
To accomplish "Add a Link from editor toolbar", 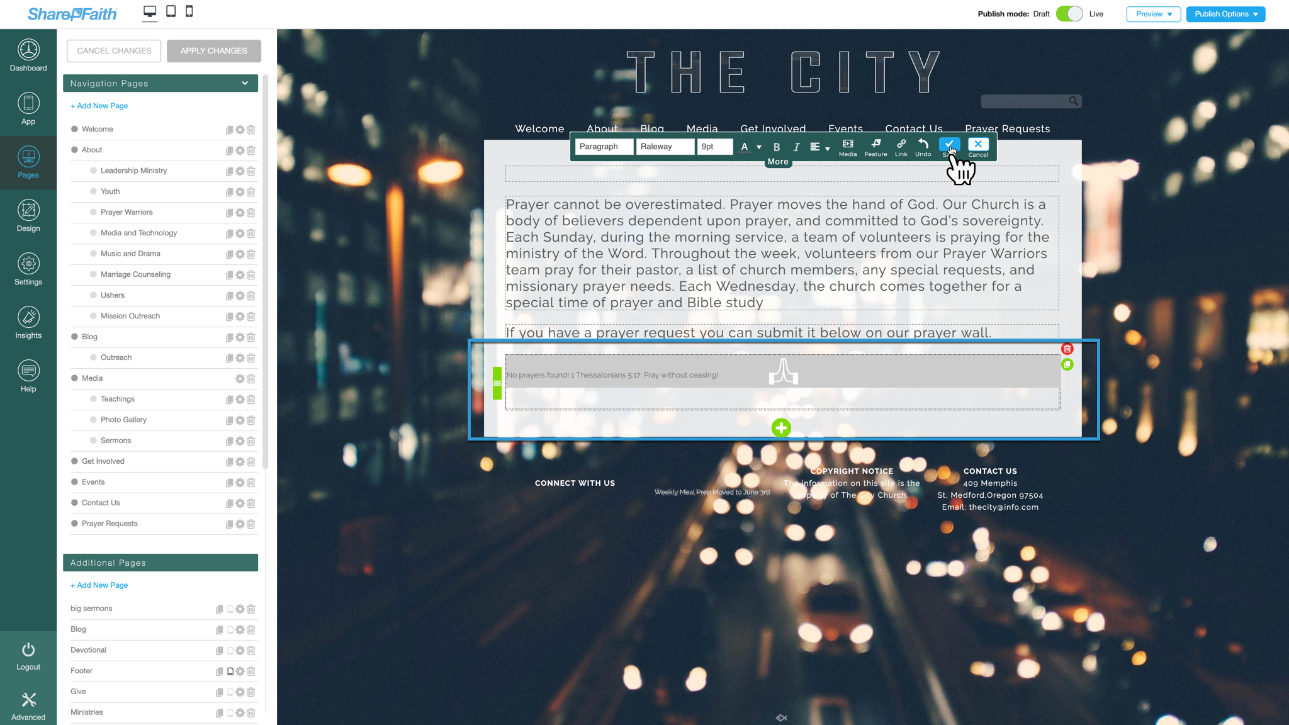I will click(901, 148).
